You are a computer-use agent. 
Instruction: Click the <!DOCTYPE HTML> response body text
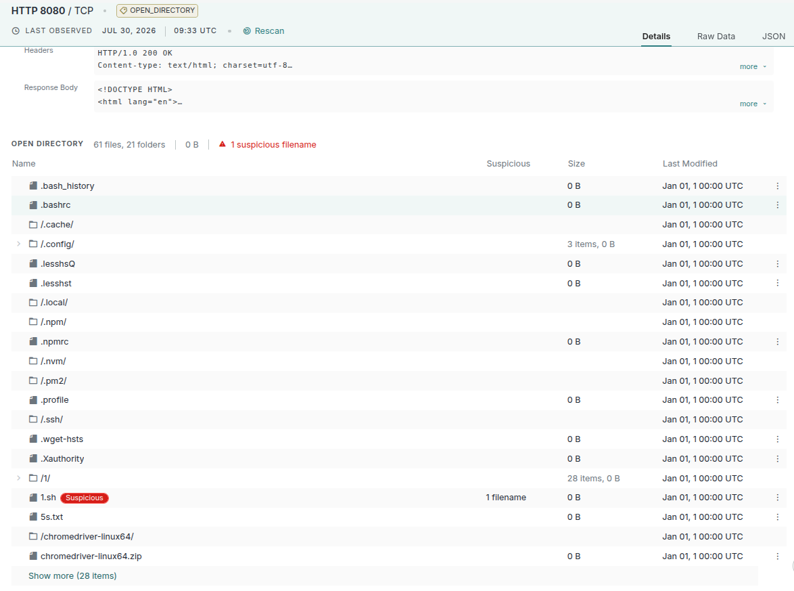pos(135,89)
